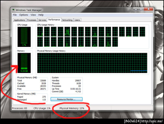
Task: Click the Physical Memory (MB) group label
Action: (x=27, y=78)
